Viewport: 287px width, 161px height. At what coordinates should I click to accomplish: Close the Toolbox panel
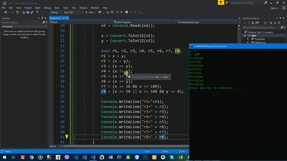45,18
